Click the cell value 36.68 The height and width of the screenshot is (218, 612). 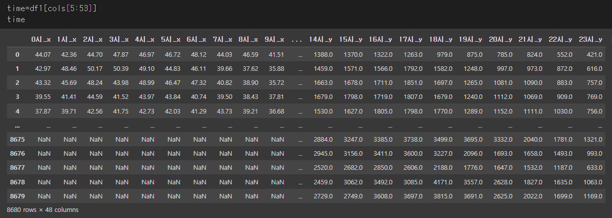point(276,111)
